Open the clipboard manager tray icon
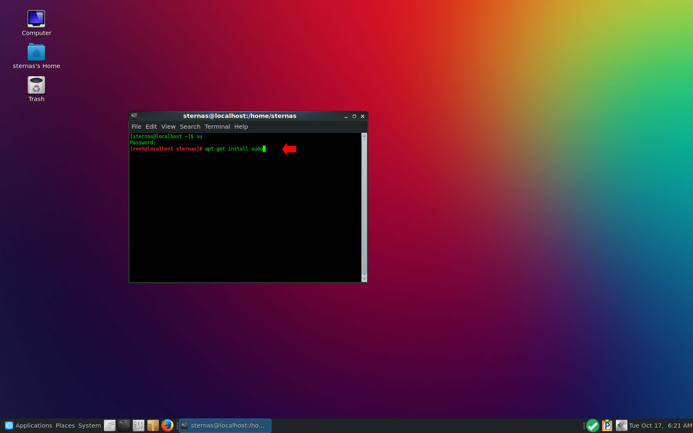The image size is (693, 433). (x=607, y=426)
